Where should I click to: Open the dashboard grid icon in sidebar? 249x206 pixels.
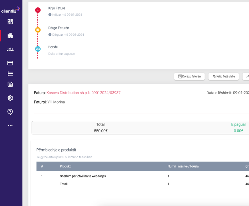pos(10,22)
